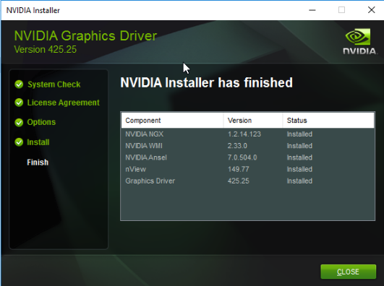
Task: Click the License Agreement checkmark icon
Action: pos(19,103)
